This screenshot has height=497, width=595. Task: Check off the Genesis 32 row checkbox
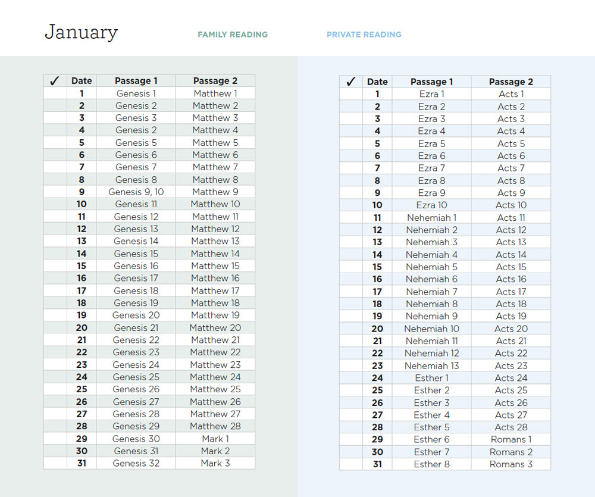click(55, 463)
